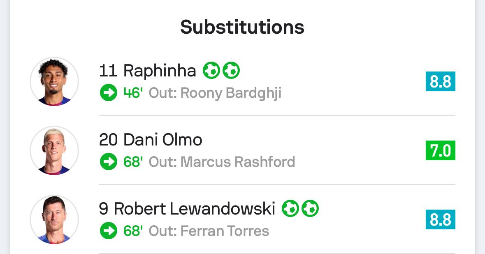
Task: Open the 11 Raphinha player name
Action: (x=147, y=71)
